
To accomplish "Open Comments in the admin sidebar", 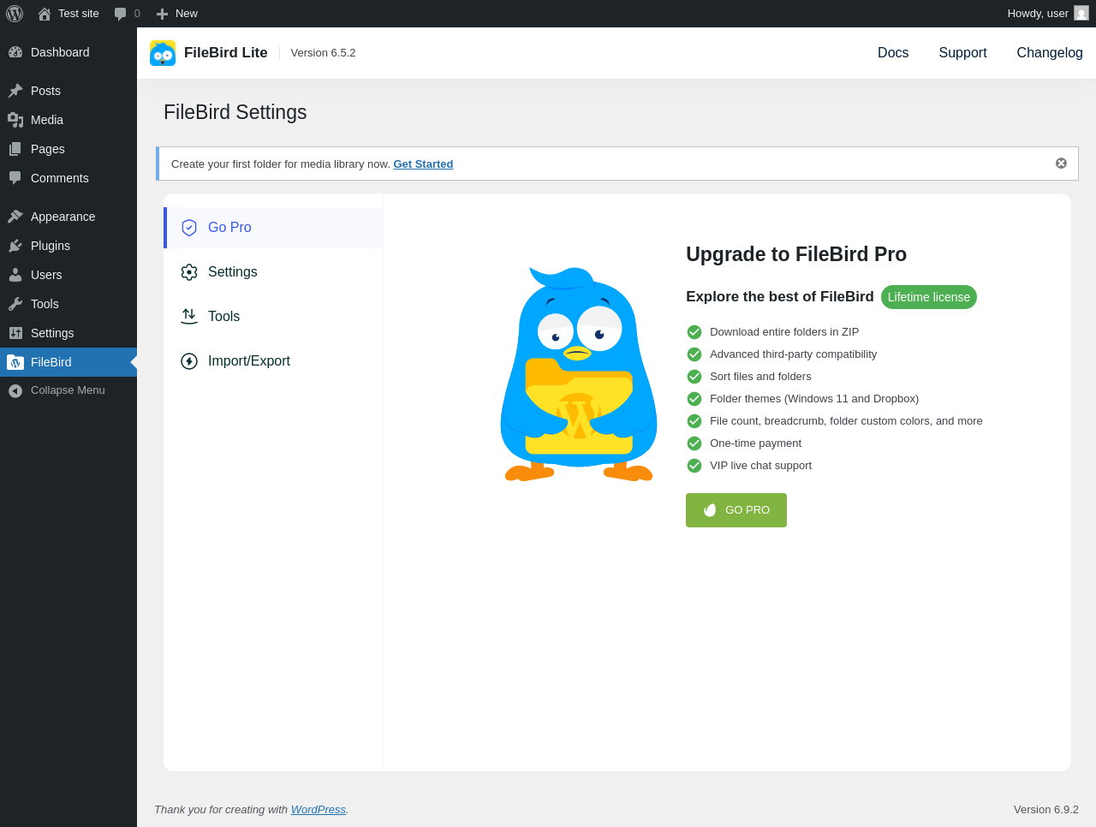I will 68,178.
